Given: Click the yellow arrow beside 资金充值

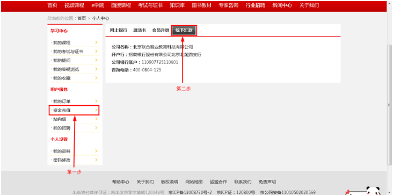Looking at the screenshot, I should (x=96, y=110).
